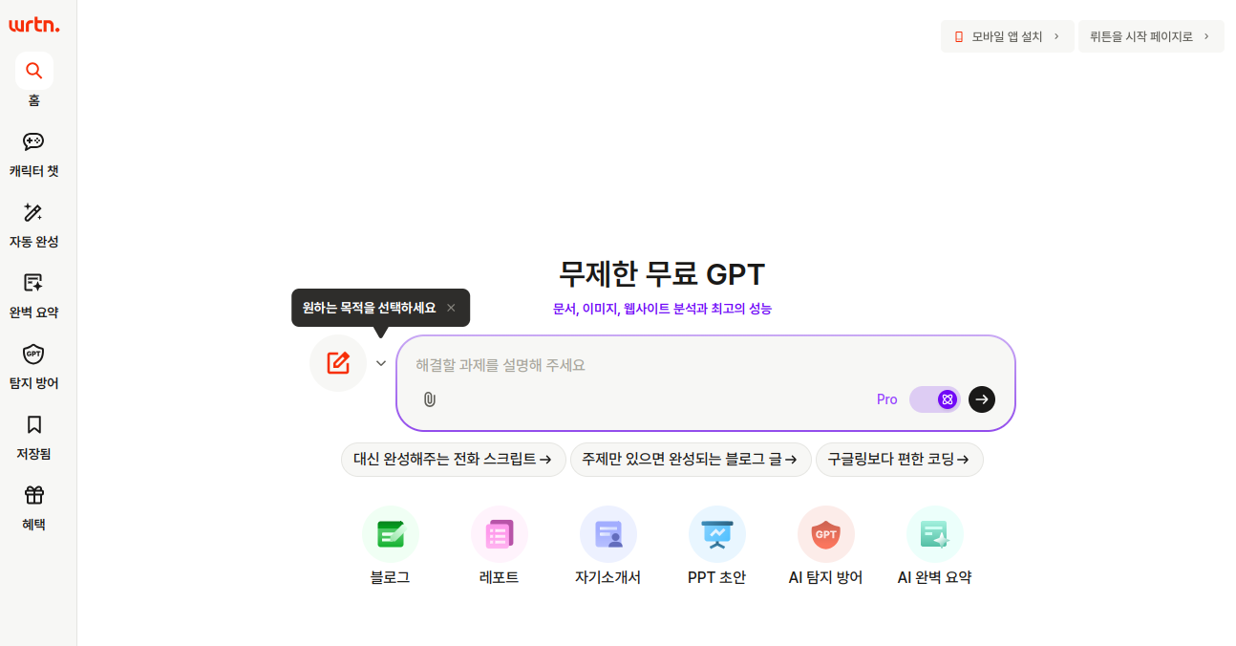This screenshot has width=1236, height=646.
Task: Open the 레포트 tool icon
Action: tap(500, 534)
